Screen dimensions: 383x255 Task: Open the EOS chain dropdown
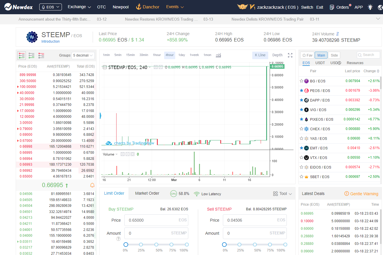[51, 7]
